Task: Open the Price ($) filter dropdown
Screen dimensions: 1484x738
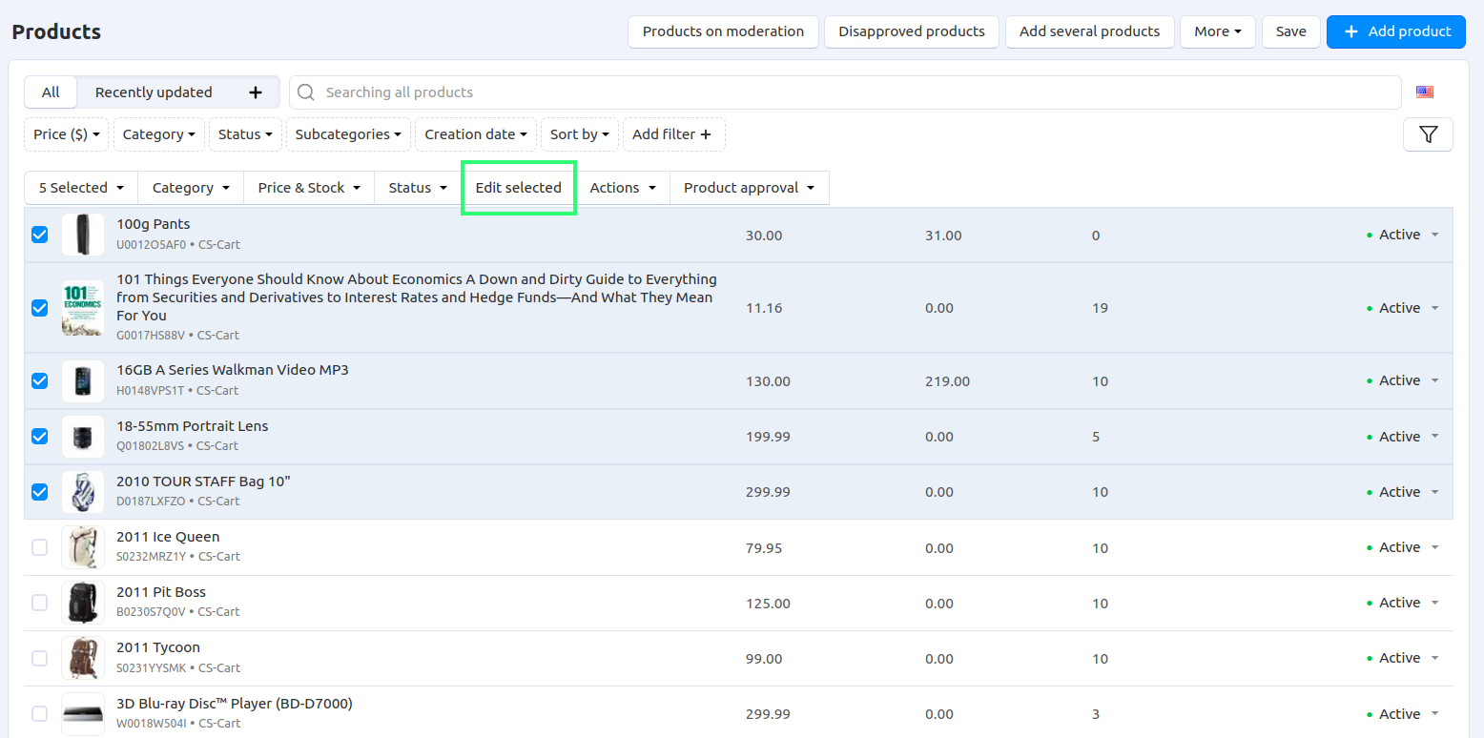Action: point(67,134)
